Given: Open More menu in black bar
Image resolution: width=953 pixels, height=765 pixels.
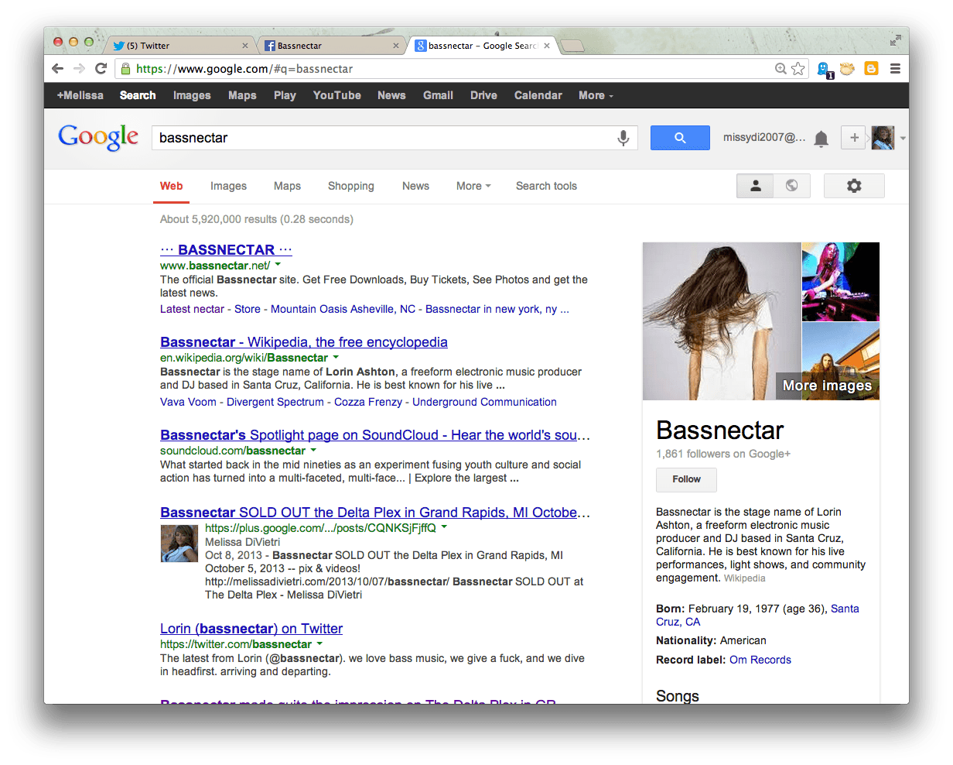Looking at the screenshot, I should [595, 95].
